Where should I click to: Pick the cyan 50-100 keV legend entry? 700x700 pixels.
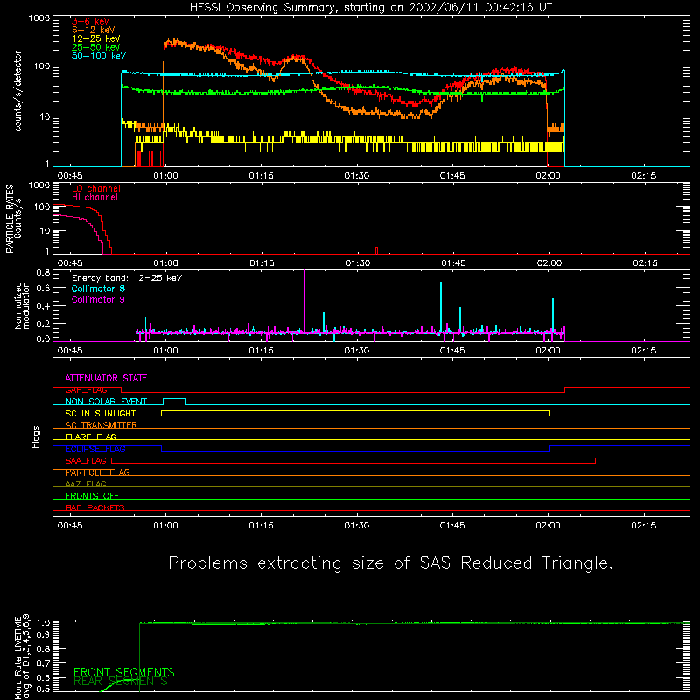[x=98, y=56]
